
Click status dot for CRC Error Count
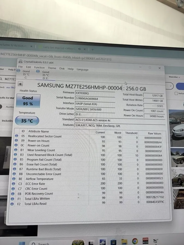[13, 189]
